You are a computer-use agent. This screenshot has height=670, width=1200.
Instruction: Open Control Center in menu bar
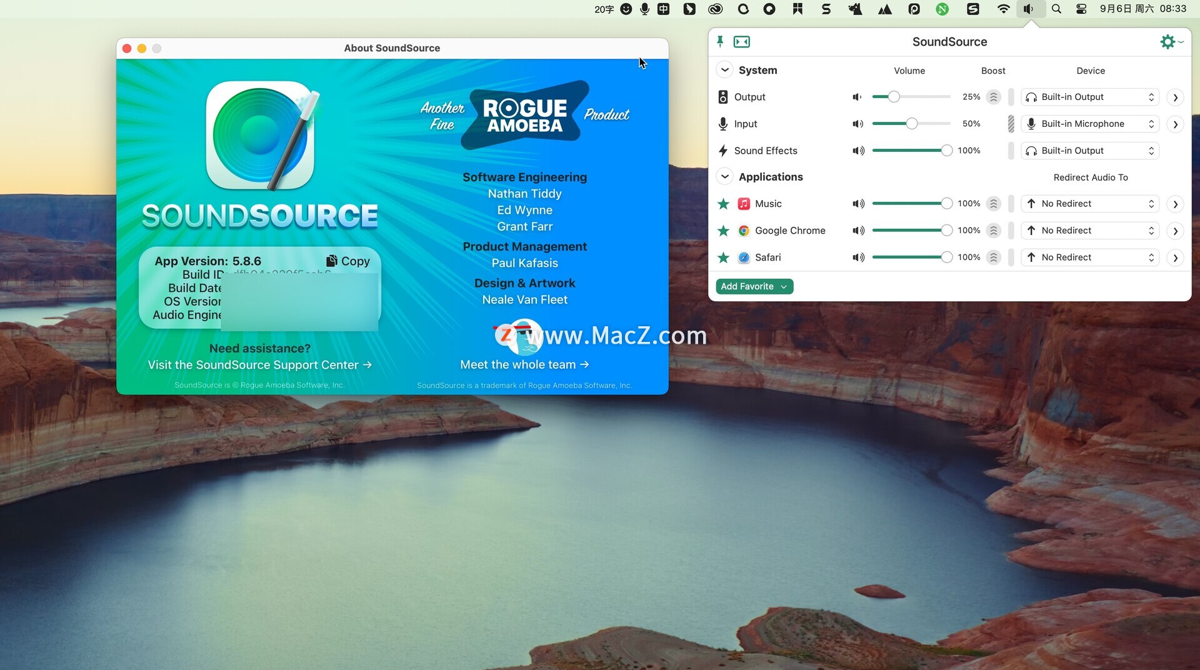click(x=1081, y=9)
